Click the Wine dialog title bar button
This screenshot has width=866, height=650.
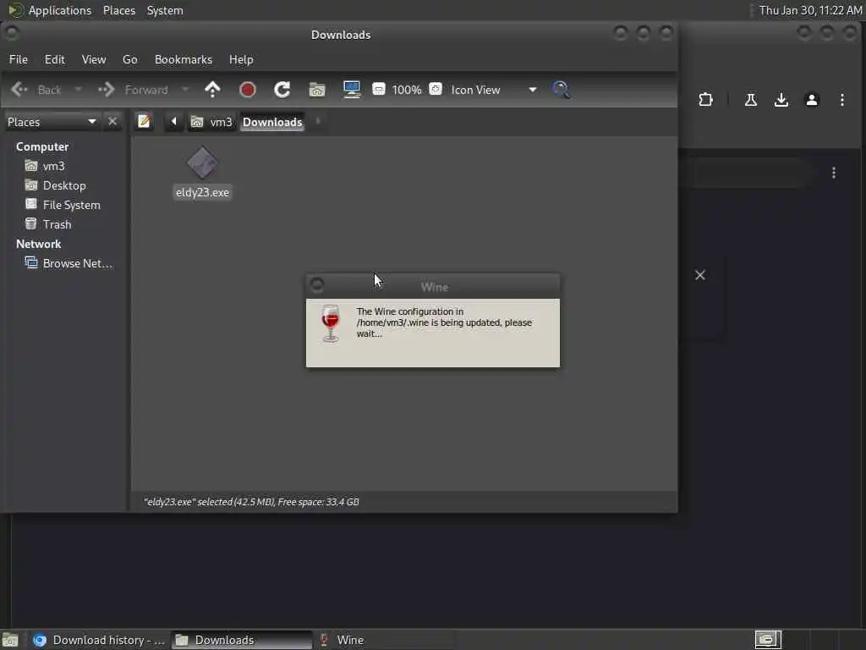click(x=317, y=284)
